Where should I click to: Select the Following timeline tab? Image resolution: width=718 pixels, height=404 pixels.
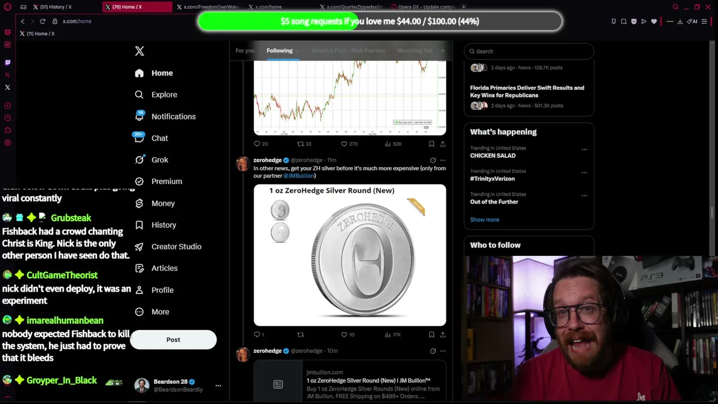coord(279,50)
